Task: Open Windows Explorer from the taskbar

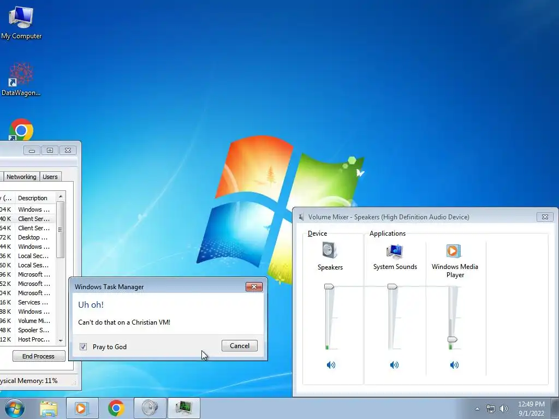Action: tap(49, 408)
